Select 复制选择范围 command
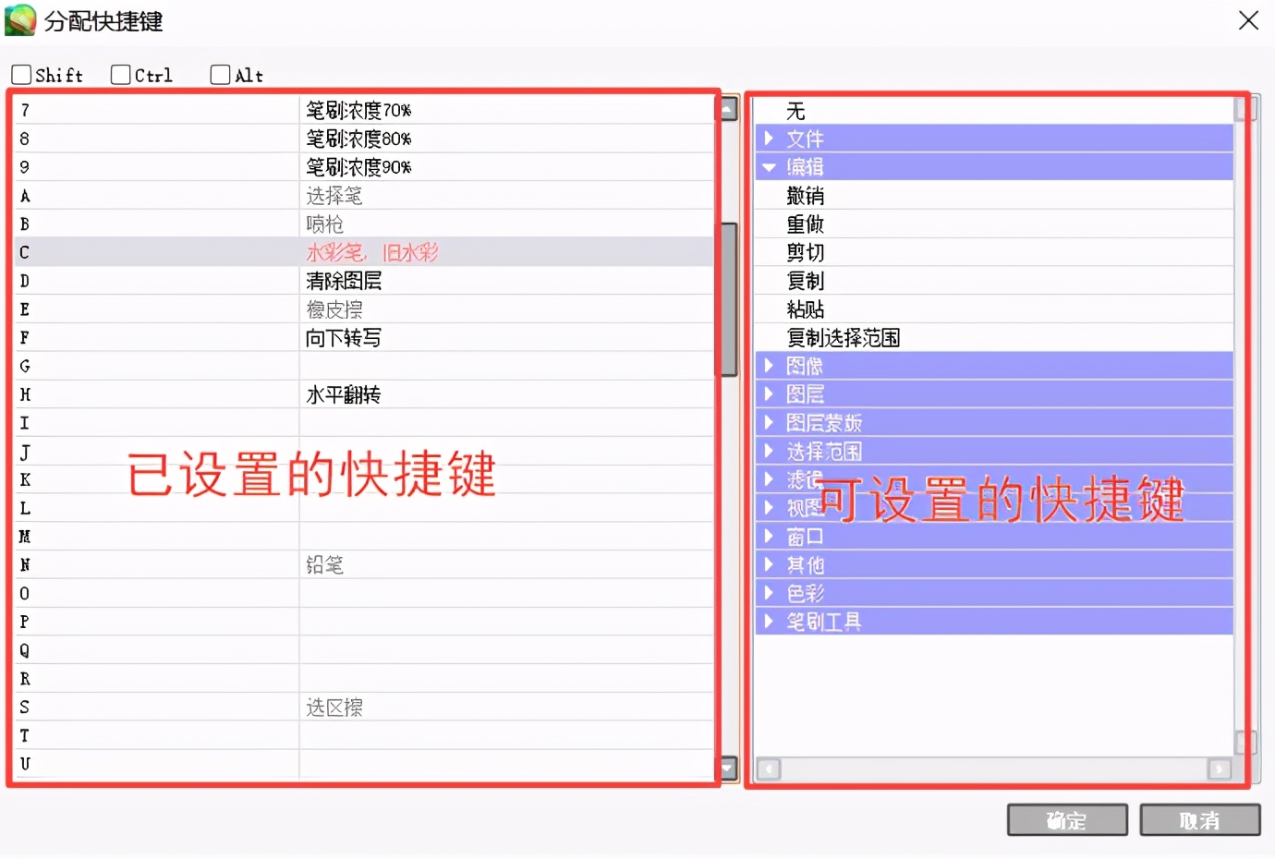This screenshot has width=1275, height=859. 843,338
